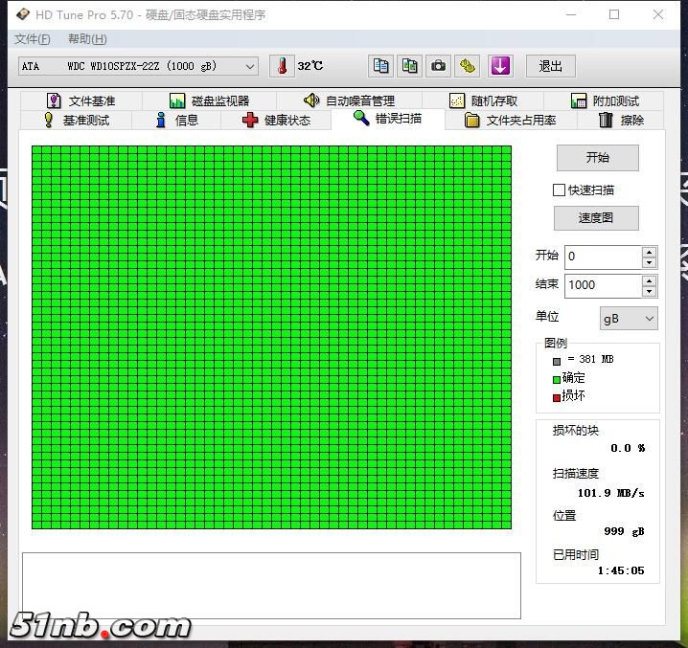The image size is (688, 648).
Task: Click the 速度图 speed map button
Action: coord(595,217)
